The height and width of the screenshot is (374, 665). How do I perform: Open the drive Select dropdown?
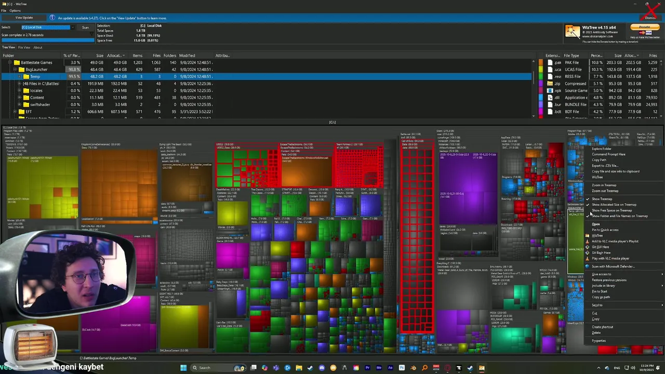[x=72, y=27]
